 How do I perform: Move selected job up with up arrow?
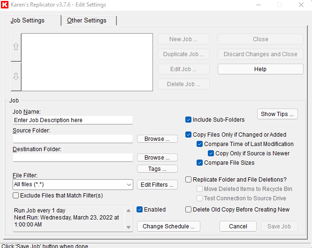click(16, 47)
